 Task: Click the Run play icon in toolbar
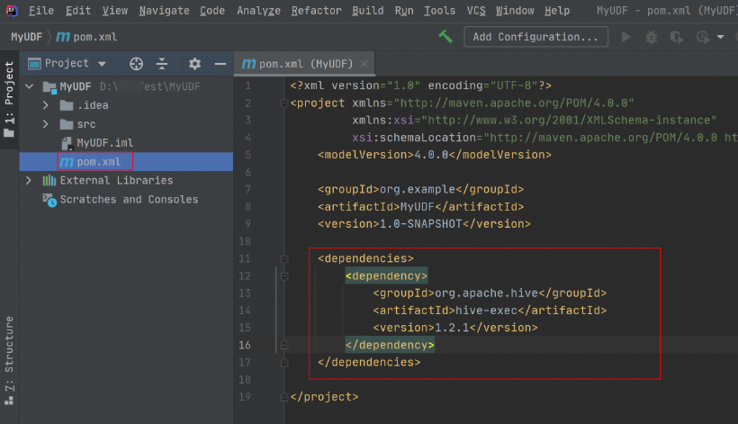pyautogui.click(x=626, y=37)
